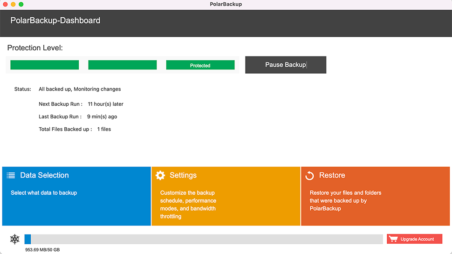Viewport: 452px width, 254px height.
Task: Open the Restore tile
Action: 375,196
